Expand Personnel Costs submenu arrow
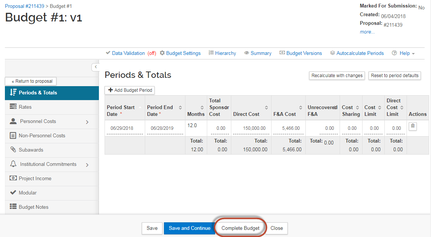Viewport: 431px width, 237px height. 87,122
